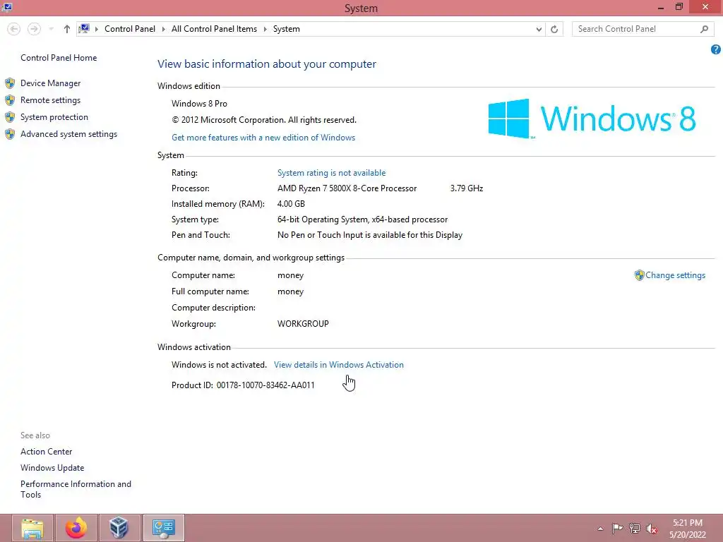Screen dimensions: 723x542
Task: Click the 3.79 GHz processor speed
Action: pyautogui.click(x=467, y=188)
